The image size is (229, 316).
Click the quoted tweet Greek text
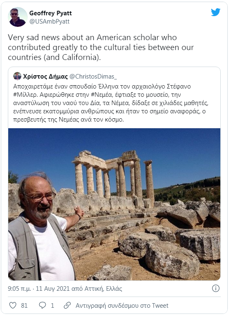[111, 103]
